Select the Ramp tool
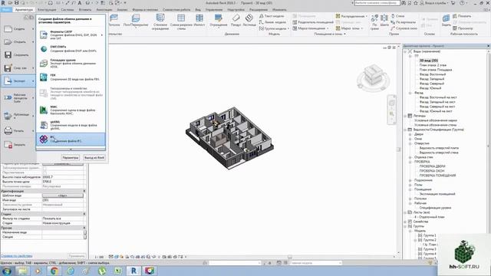This screenshot has height=276, width=491. tap(236, 21)
